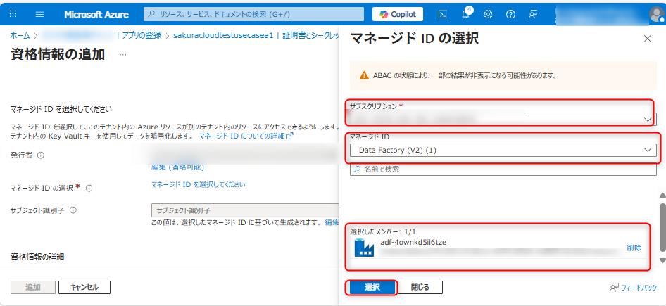Remove selected member with 削除

tap(634, 248)
